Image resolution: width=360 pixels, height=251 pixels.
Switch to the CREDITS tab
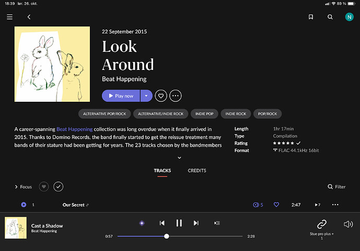tap(197, 171)
